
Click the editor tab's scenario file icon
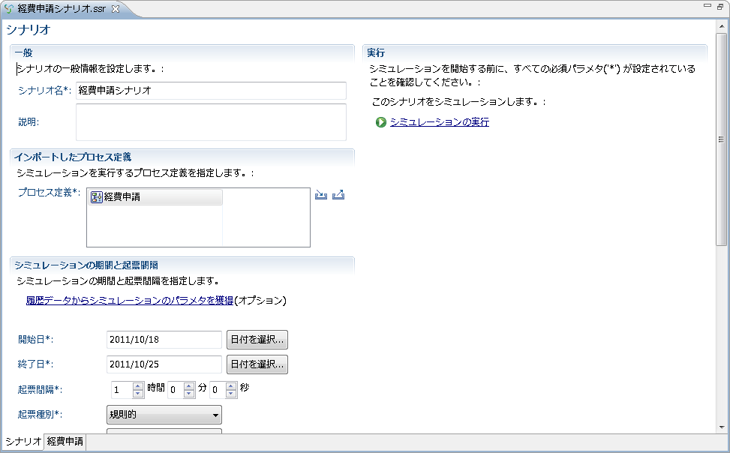pos(8,9)
